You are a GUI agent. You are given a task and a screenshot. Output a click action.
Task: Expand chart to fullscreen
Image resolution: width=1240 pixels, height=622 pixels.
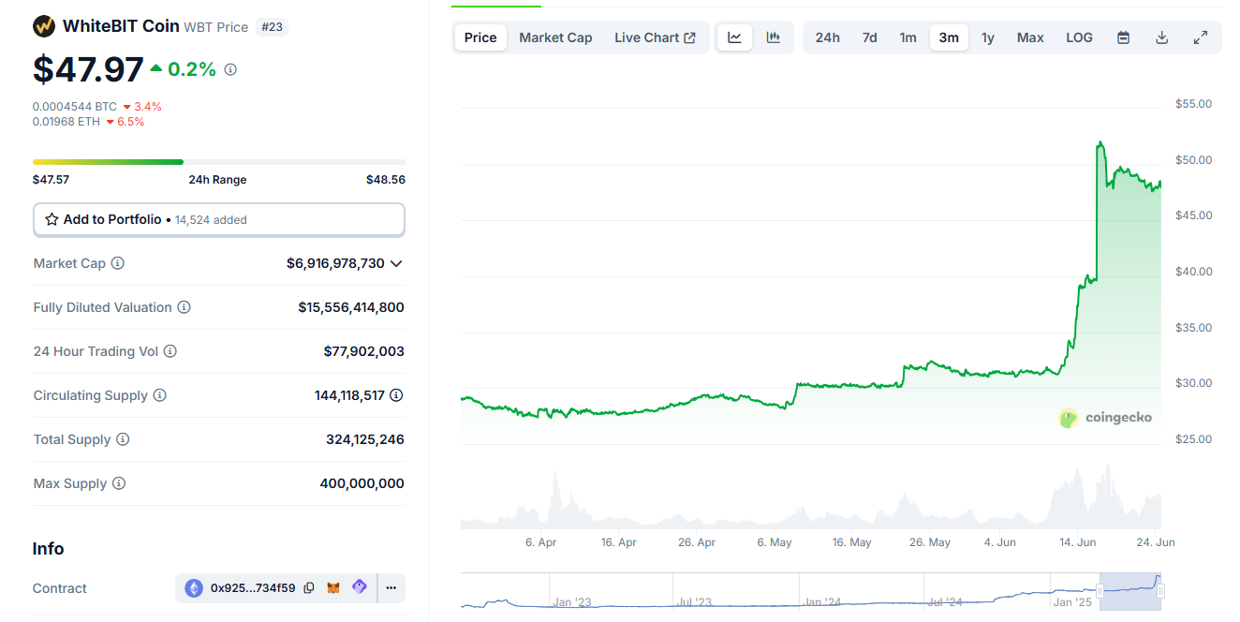pyautogui.click(x=1201, y=37)
